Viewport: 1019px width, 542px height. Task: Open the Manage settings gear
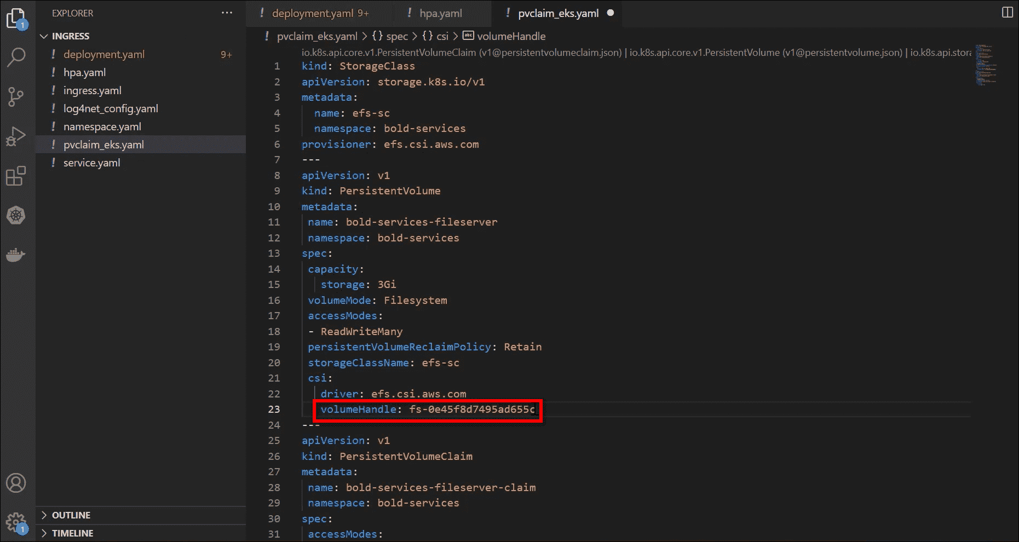(16, 522)
